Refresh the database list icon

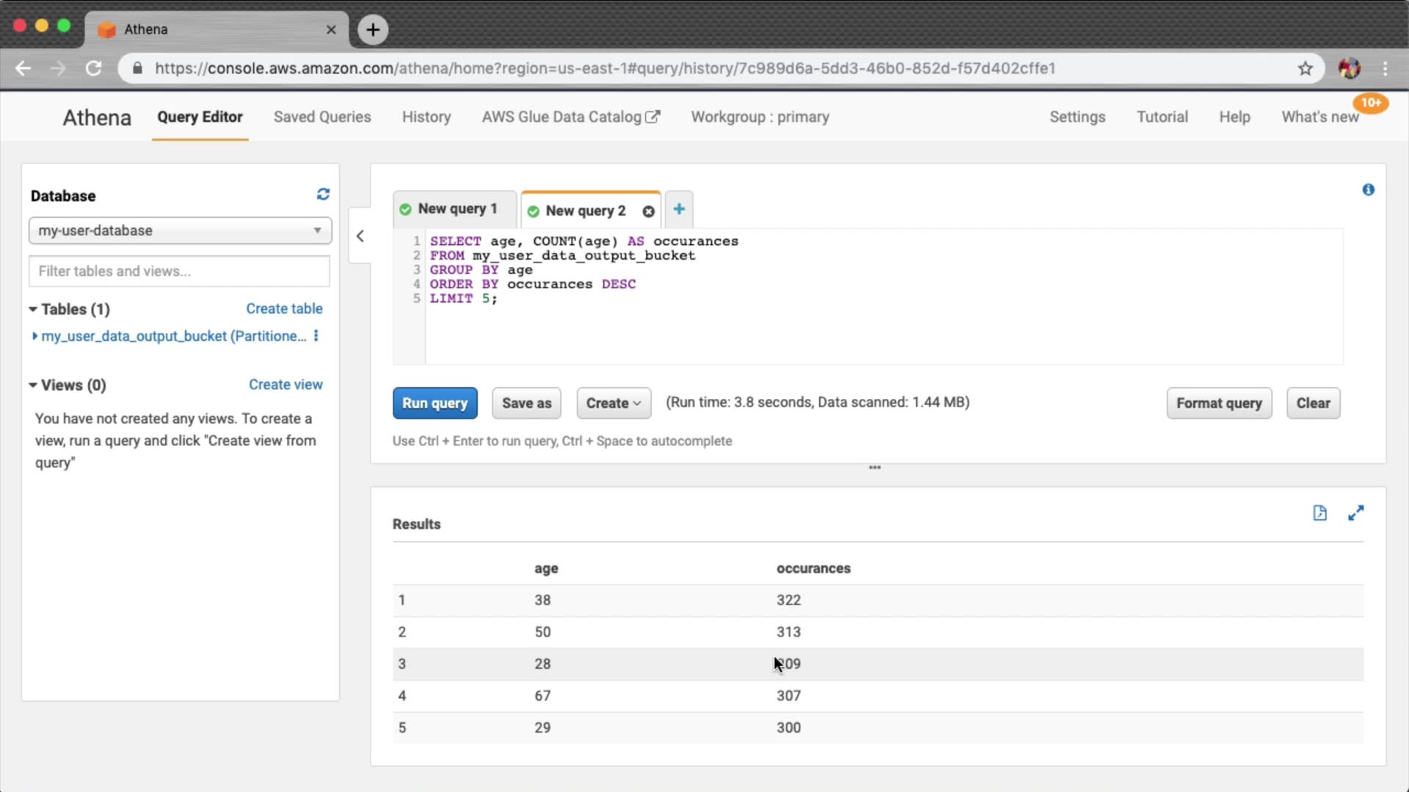click(x=323, y=194)
